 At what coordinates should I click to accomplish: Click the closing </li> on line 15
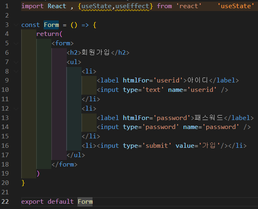point(91,136)
